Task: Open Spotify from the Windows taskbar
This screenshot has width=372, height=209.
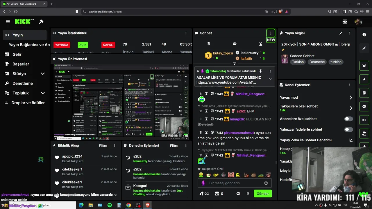Action: point(110,205)
